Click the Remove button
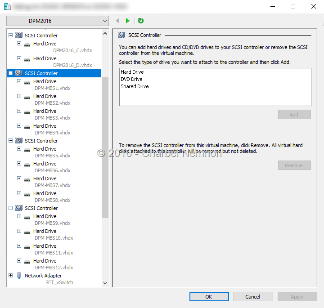 [294, 165]
